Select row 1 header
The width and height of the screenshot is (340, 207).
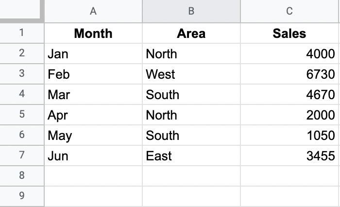[x=22, y=33]
